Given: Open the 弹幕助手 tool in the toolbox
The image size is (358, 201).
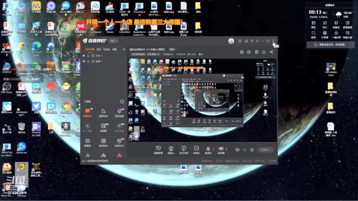Looking at the screenshot, I should tap(87, 113).
